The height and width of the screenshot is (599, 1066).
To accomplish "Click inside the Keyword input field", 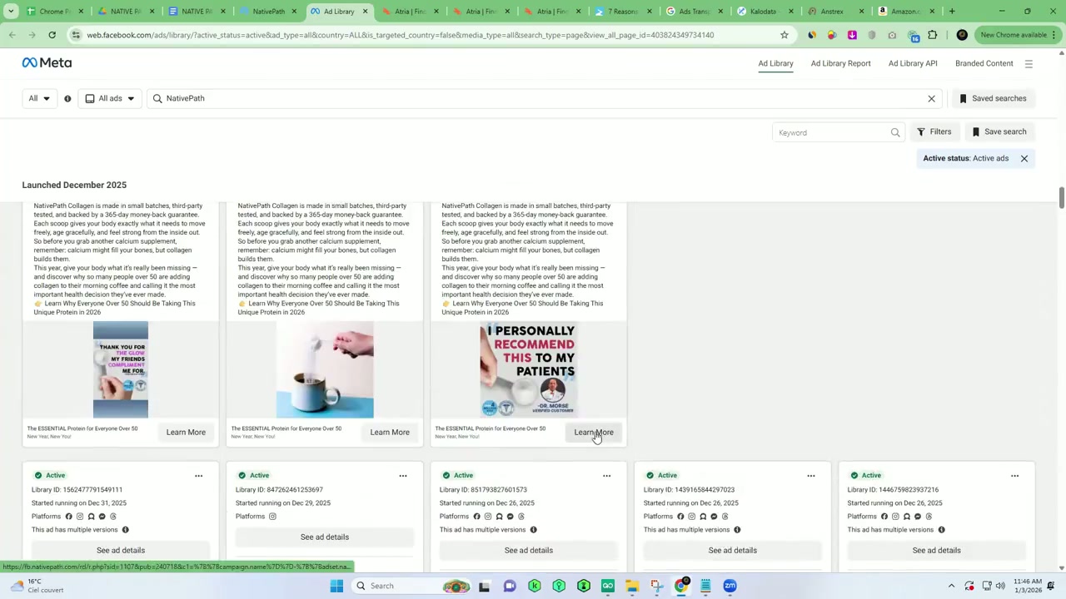I will (x=824, y=132).
